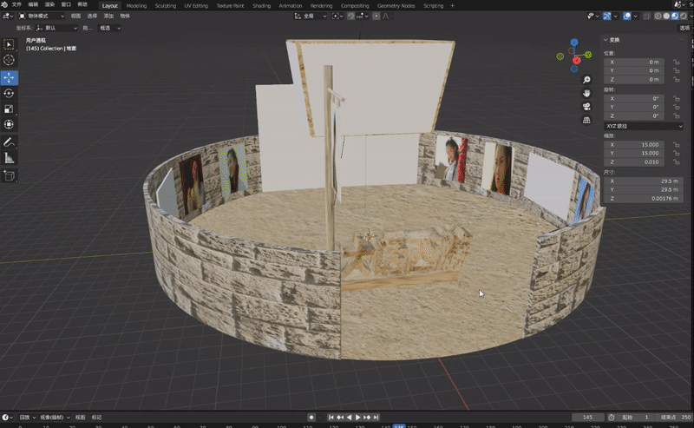The height and width of the screenshot is (428, 694).
Task: Open the overlays options dropdown arrow
Action: click(635, 16)
